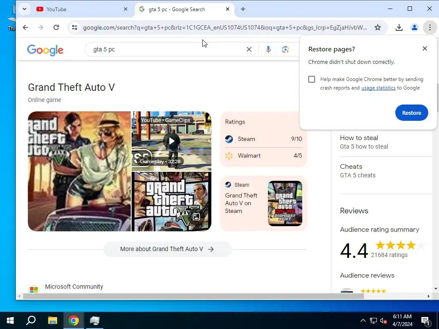Reload the current page
This screenshot has height=329, width=439.
(56, 27)
